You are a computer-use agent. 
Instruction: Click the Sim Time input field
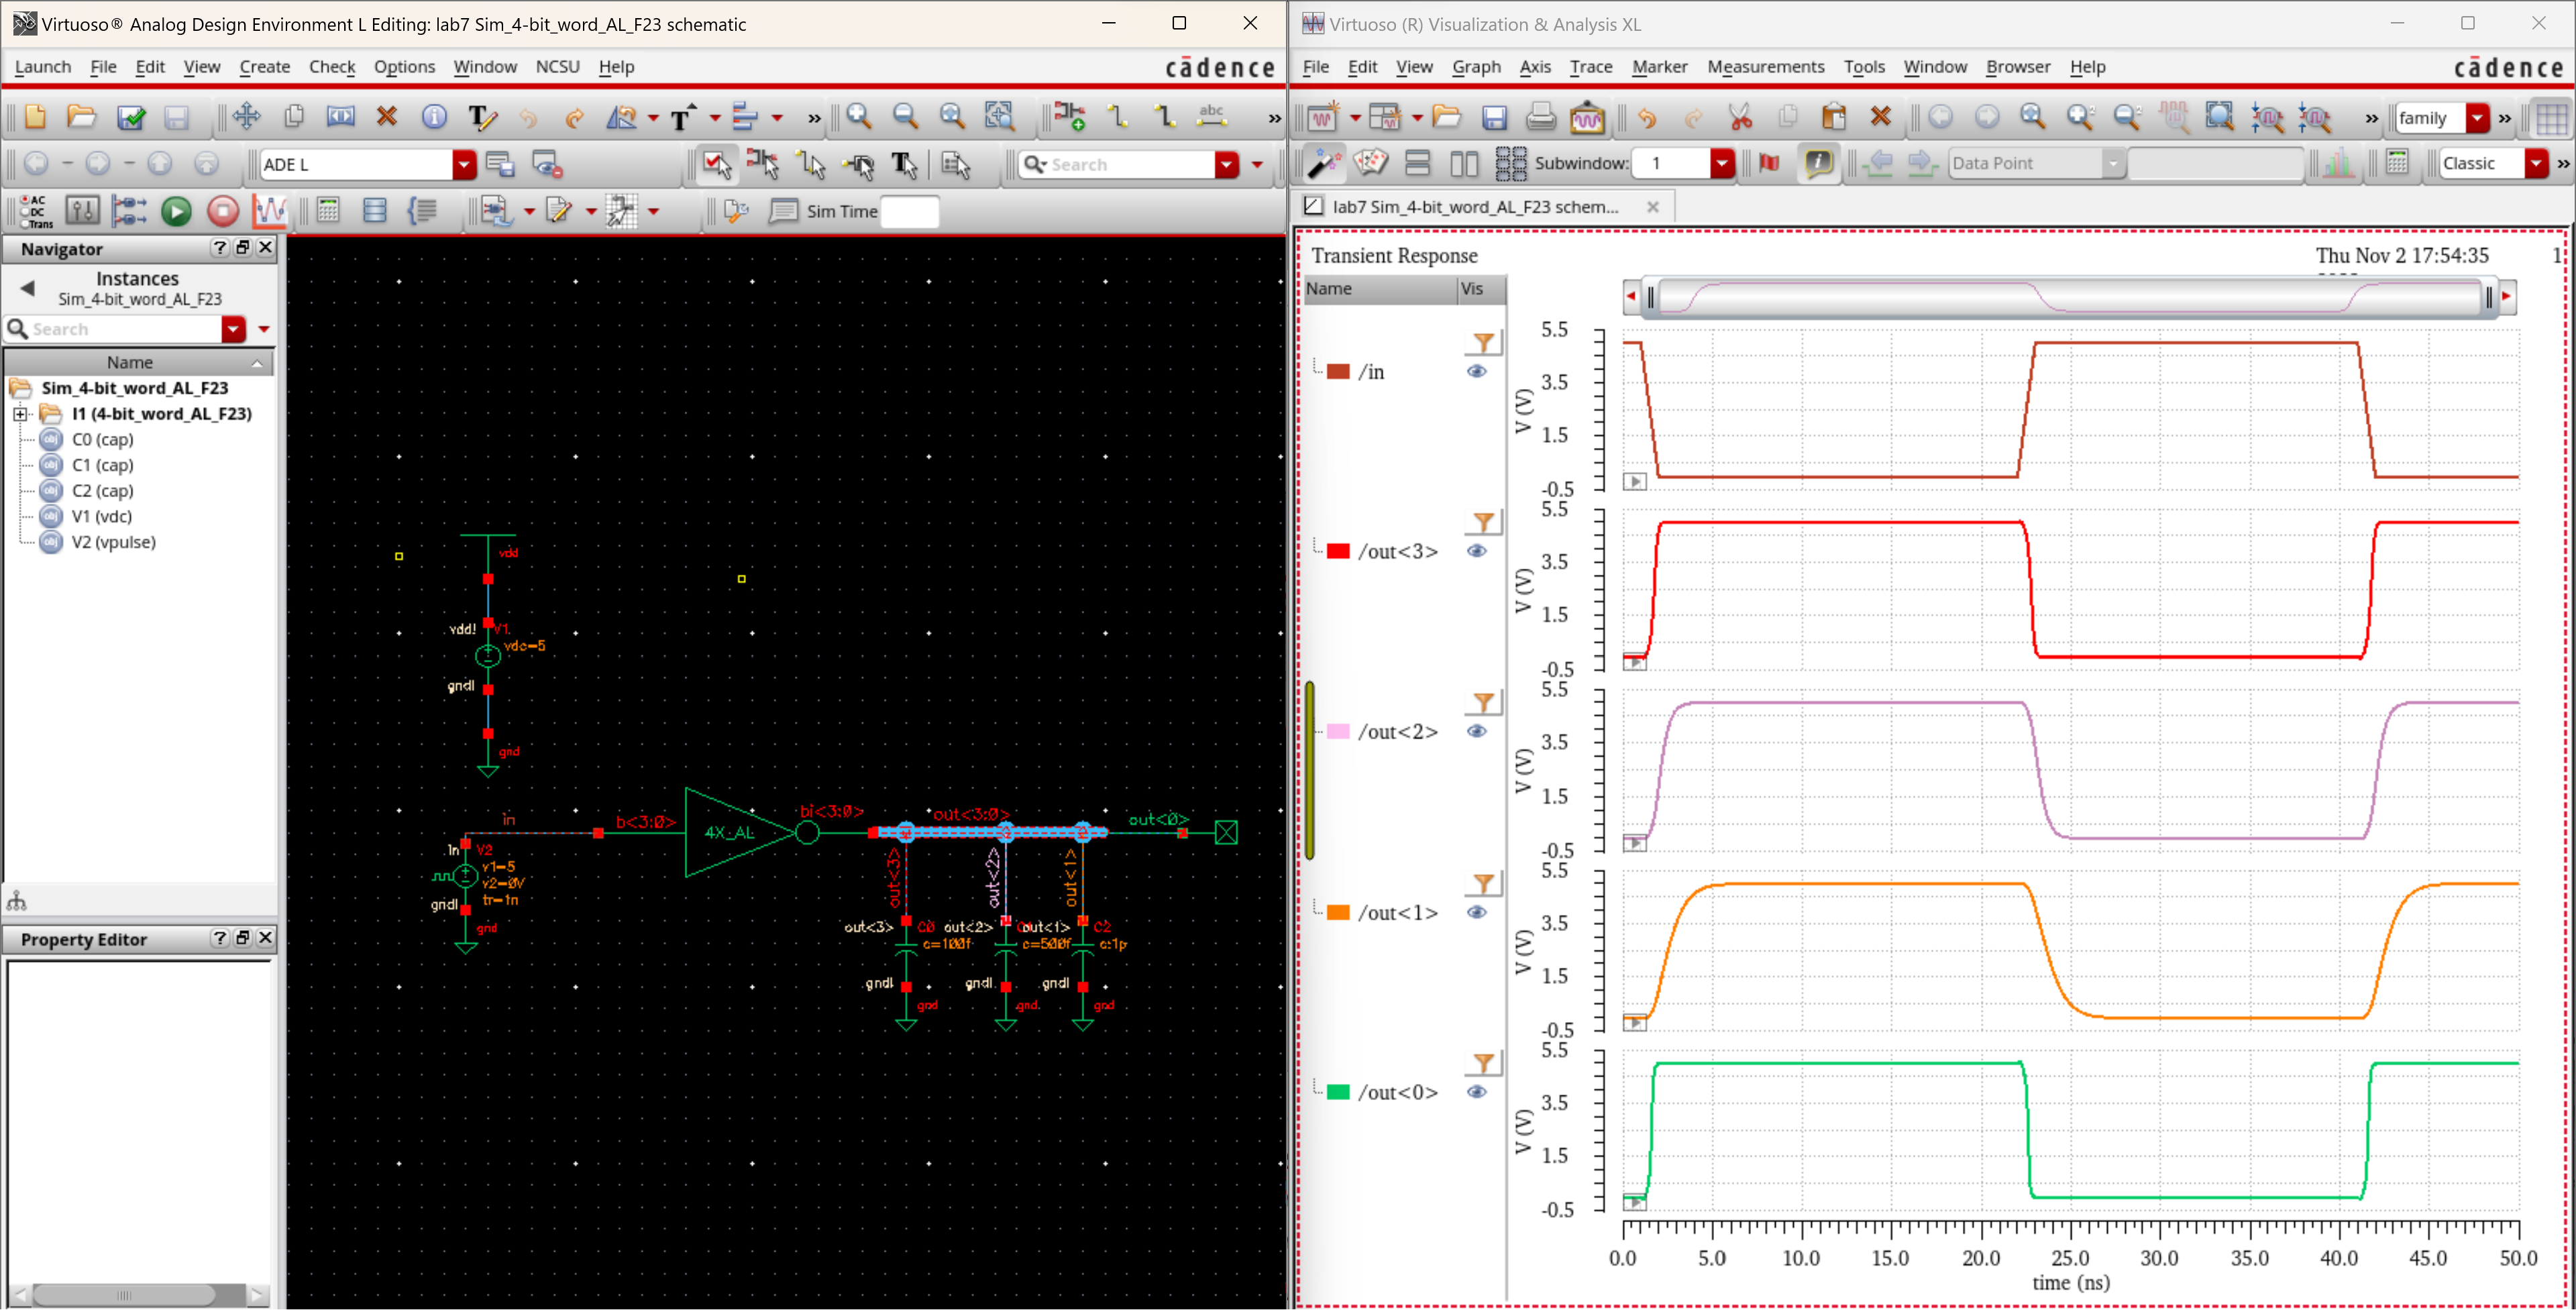click(x=909, y=211)
